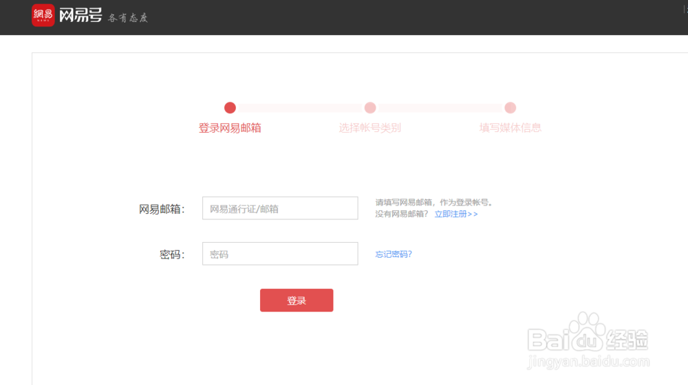
Task: Open the 忘记密码? link
Action: [394, 254]
